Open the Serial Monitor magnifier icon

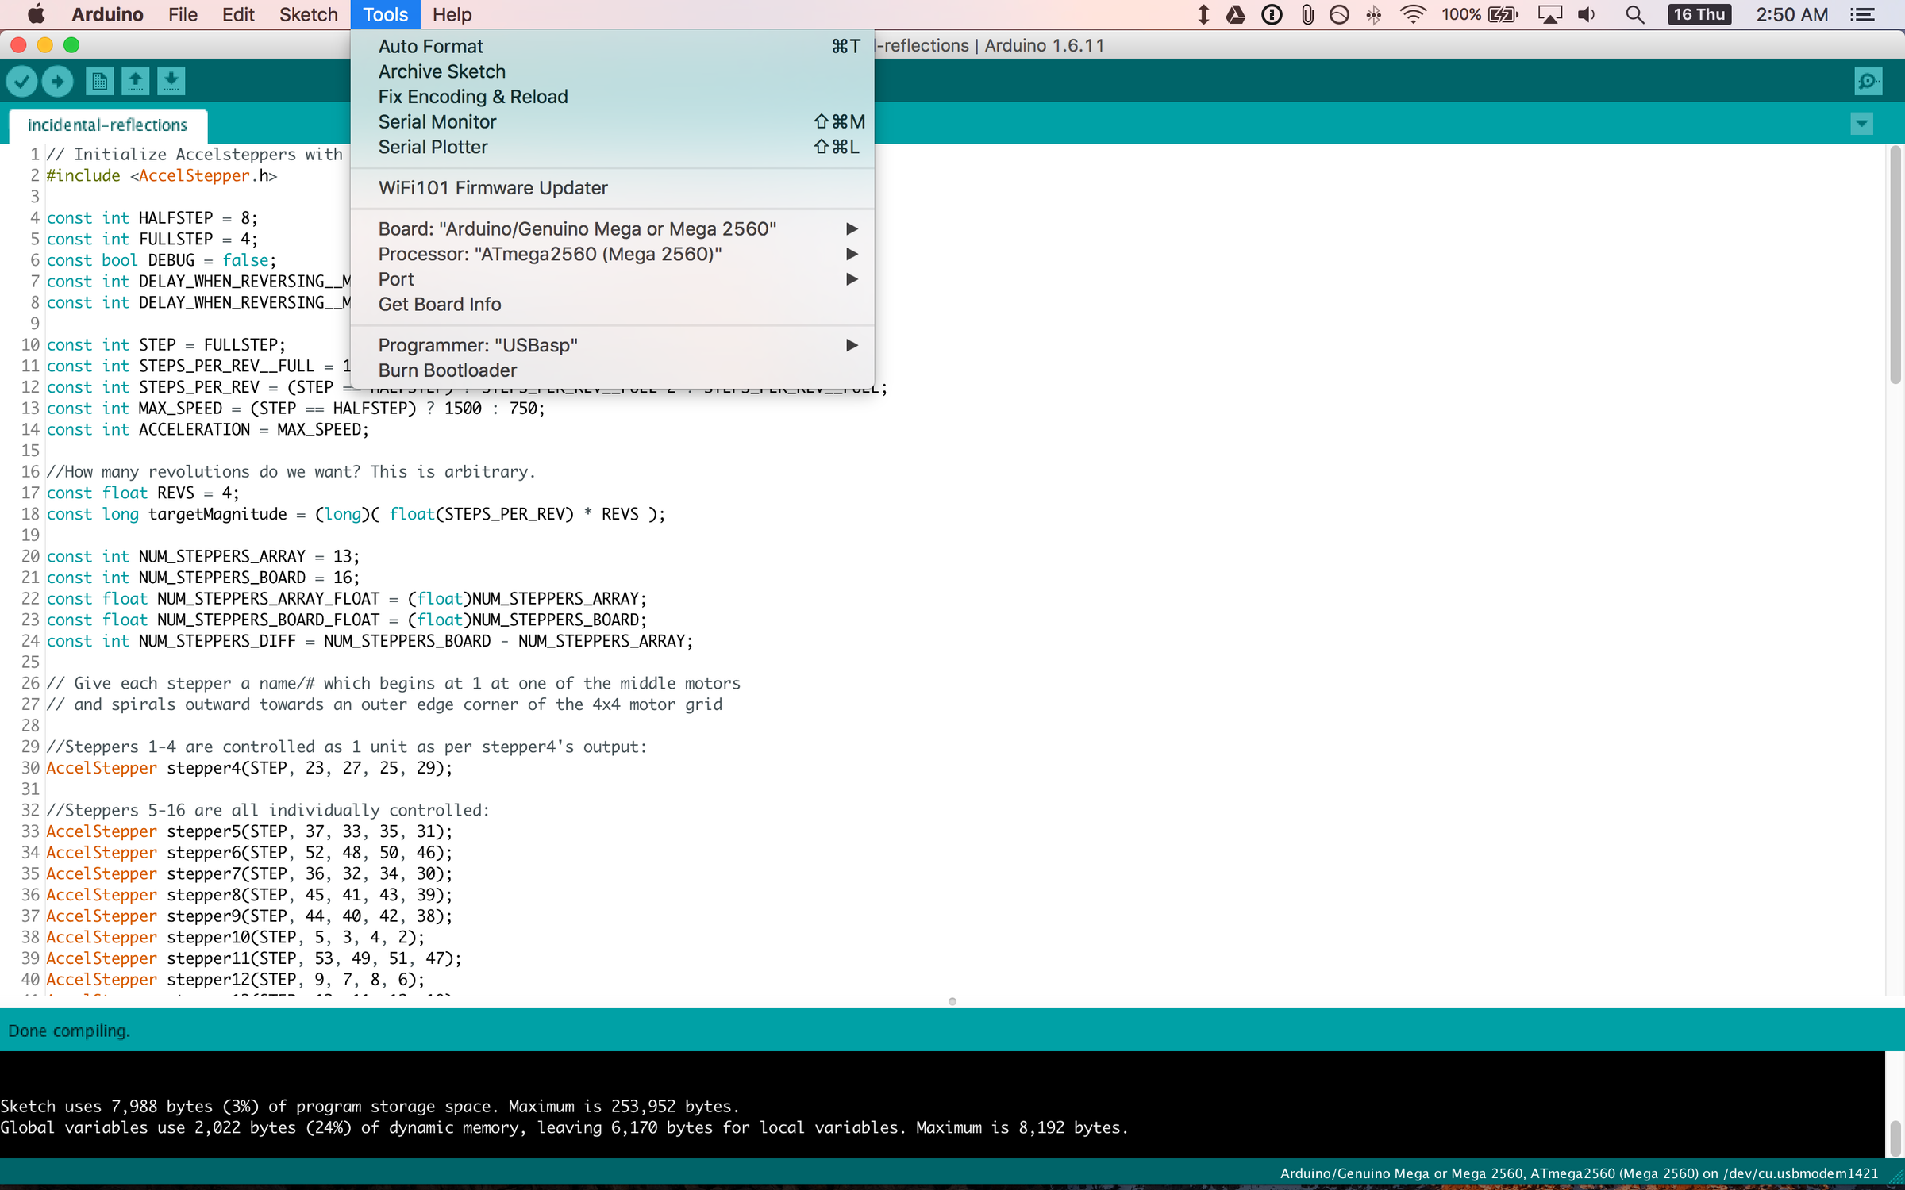(x=1868, y=80)
